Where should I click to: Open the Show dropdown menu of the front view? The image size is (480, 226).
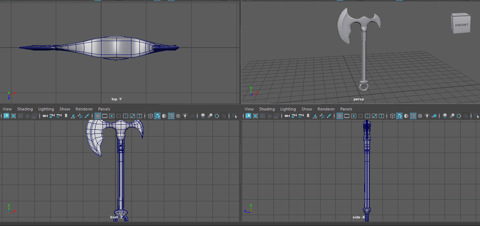[65, 109]
